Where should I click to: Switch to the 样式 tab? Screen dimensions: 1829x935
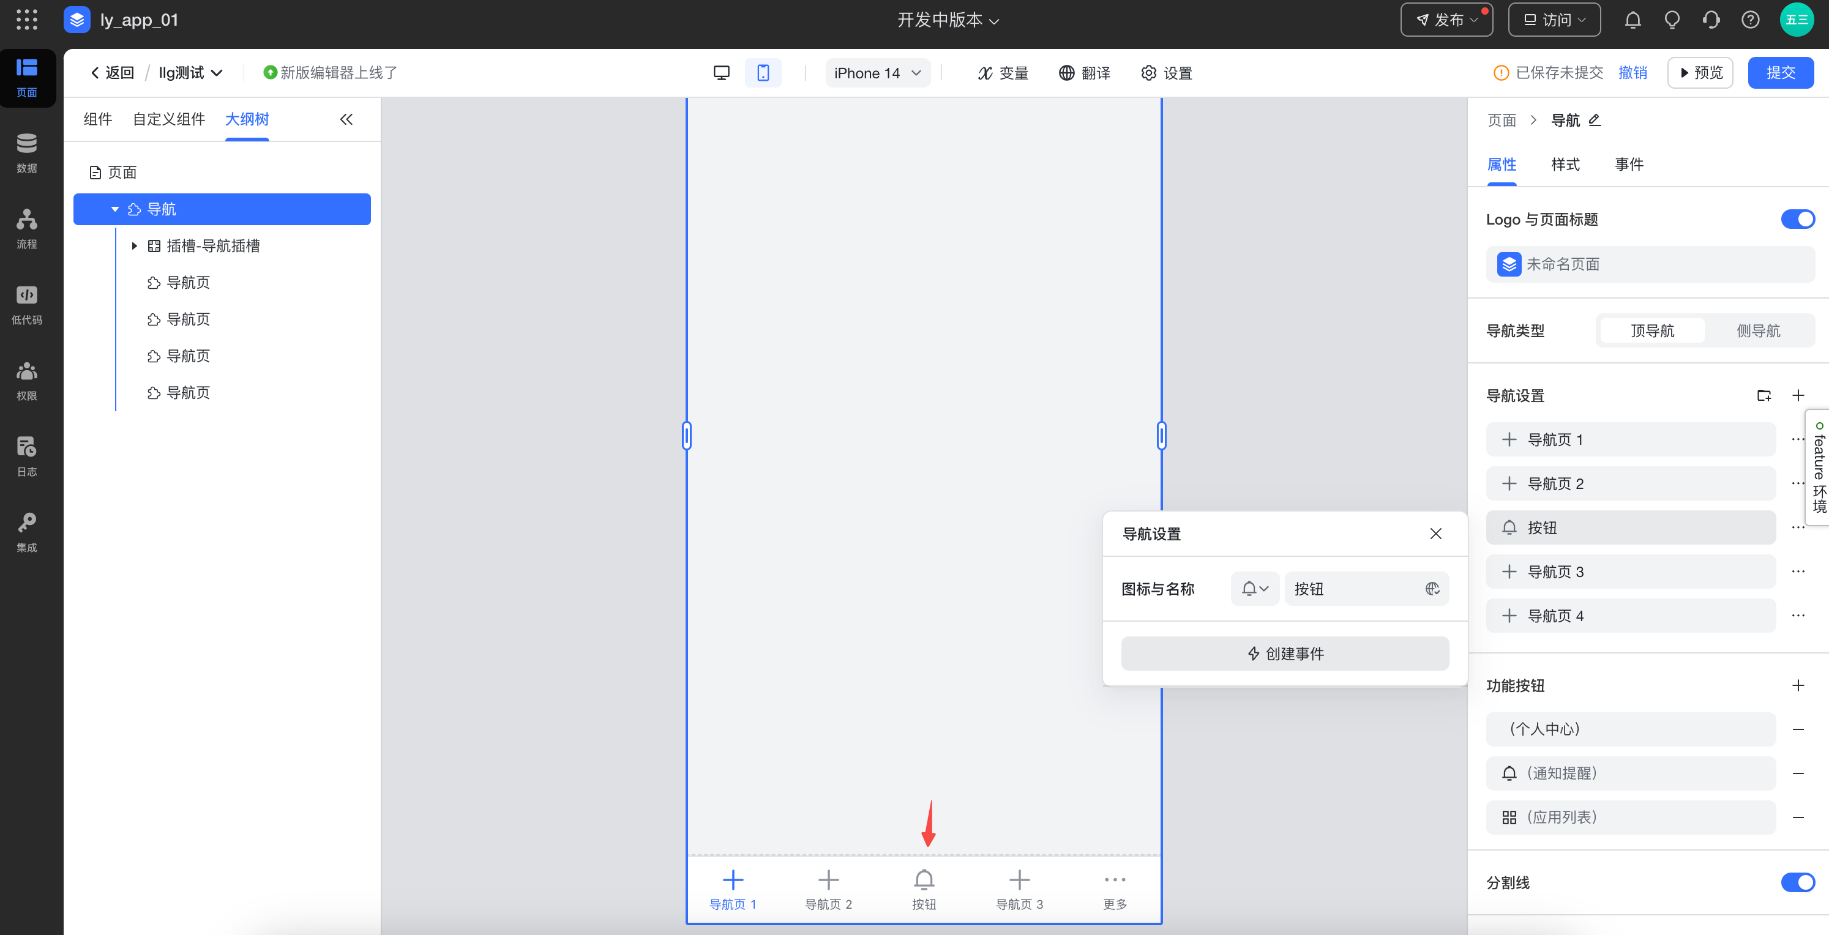point(1565,165)
